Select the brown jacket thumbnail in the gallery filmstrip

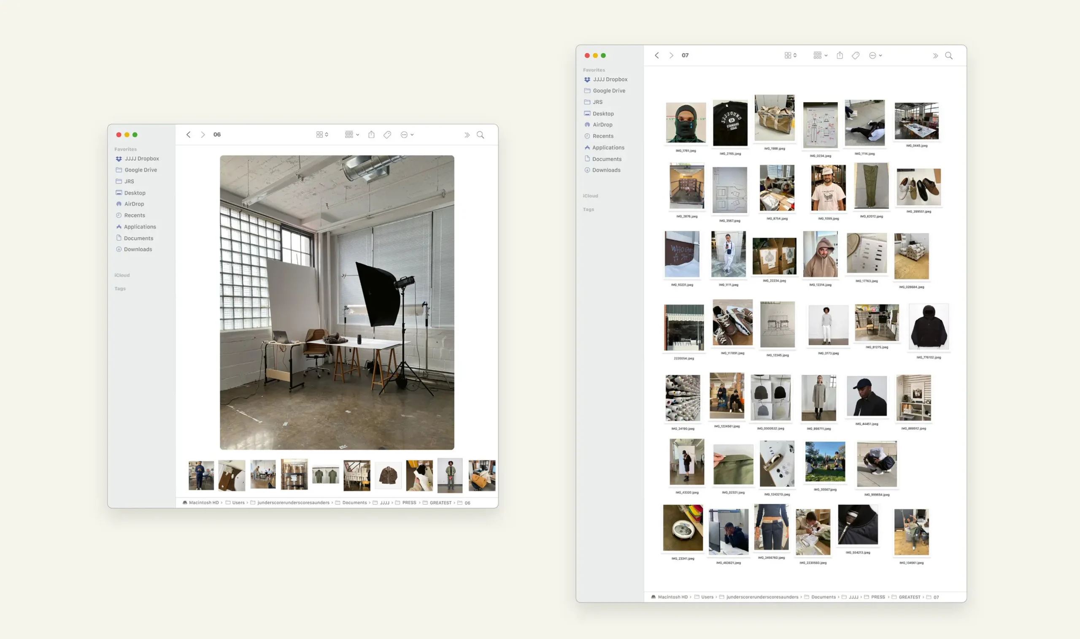(388, 475)
